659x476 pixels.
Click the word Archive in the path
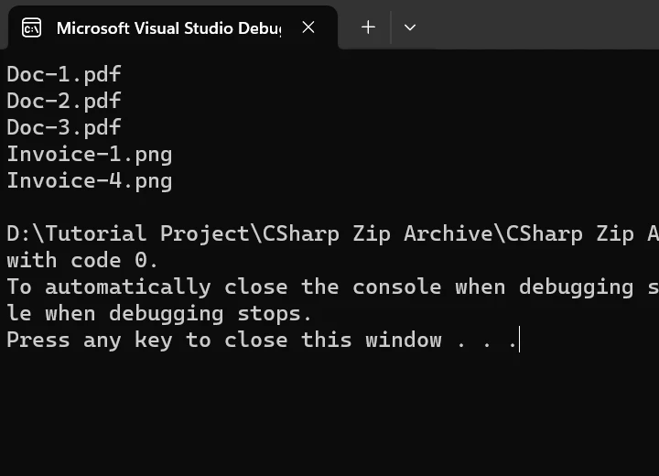point(448,233)
